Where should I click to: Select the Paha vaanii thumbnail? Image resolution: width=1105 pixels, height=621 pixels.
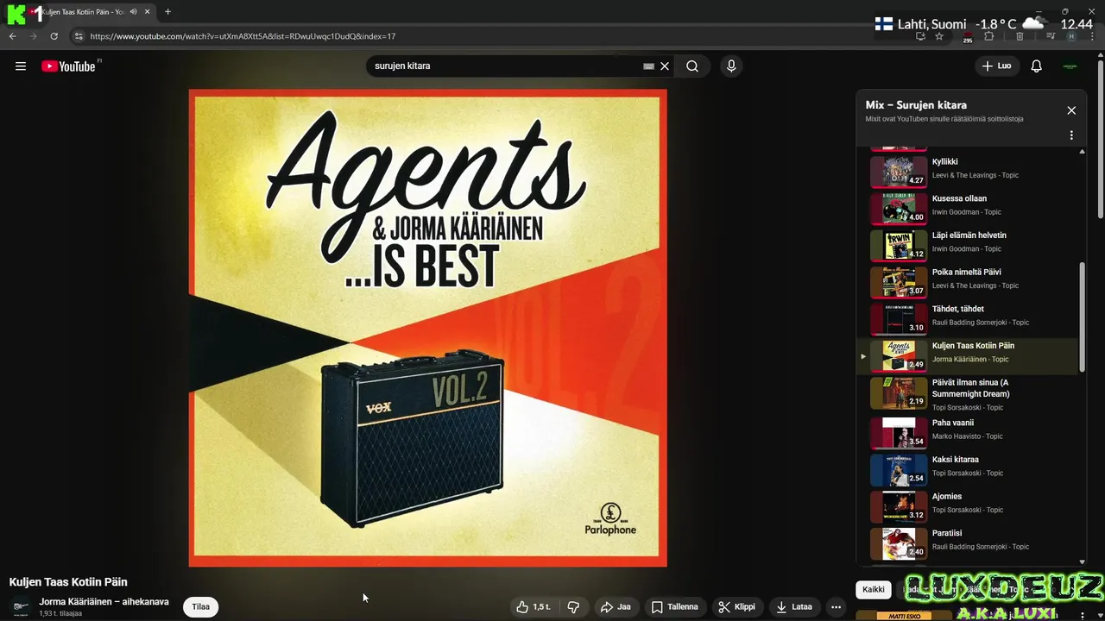click(x=899, y=433)
